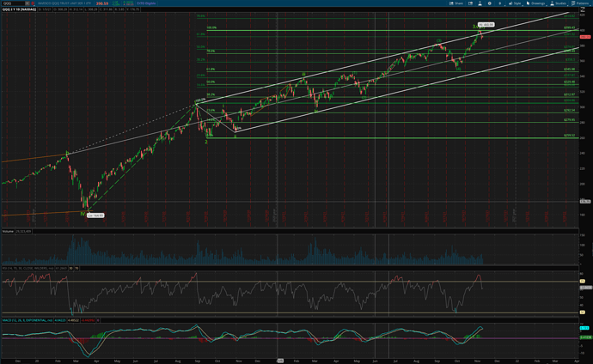Image resolution: width=593 pixels, height=364 pixels.
Task: Click the 399.43 Fibonacci price label
Action: point(569,27)
